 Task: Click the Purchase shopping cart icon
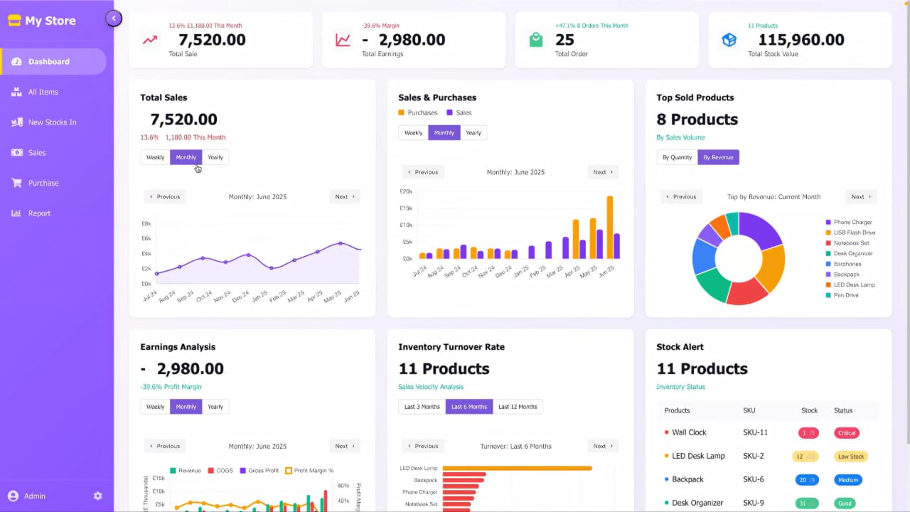(x=16, y=183)
